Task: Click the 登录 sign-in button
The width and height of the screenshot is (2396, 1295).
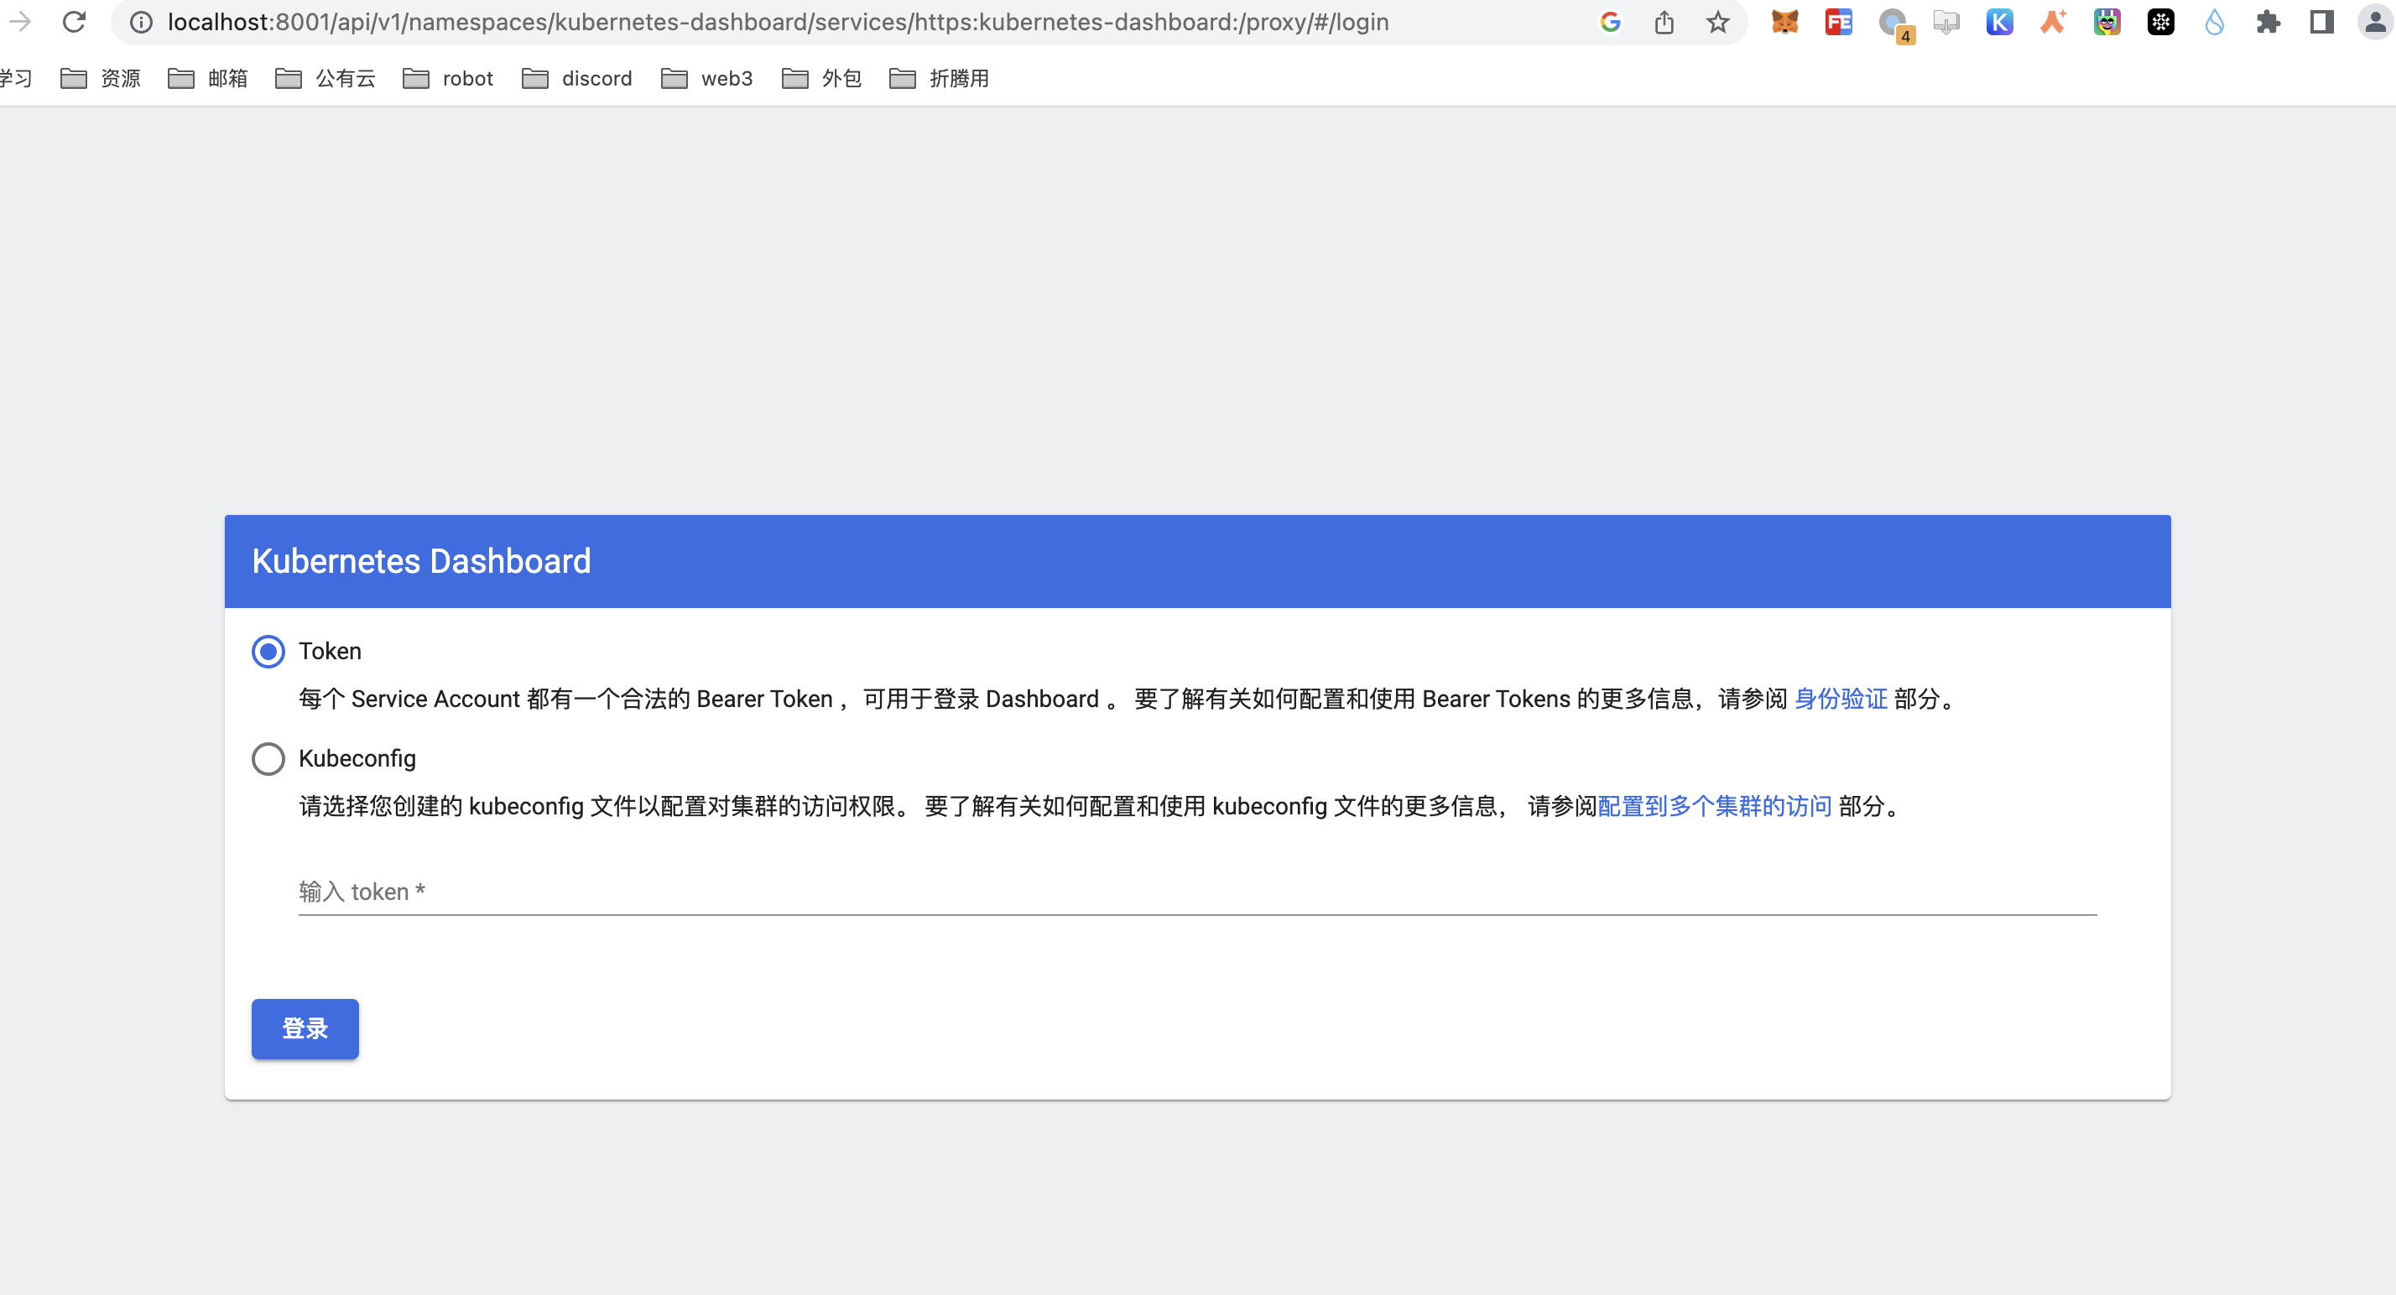Action: coord(305,1028)
